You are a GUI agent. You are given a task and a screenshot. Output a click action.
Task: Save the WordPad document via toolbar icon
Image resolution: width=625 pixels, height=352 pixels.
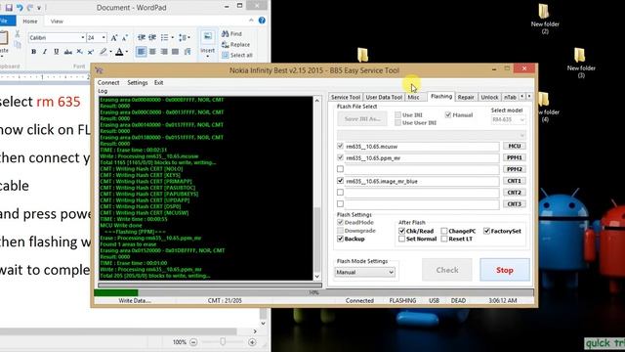coord(9,8)
